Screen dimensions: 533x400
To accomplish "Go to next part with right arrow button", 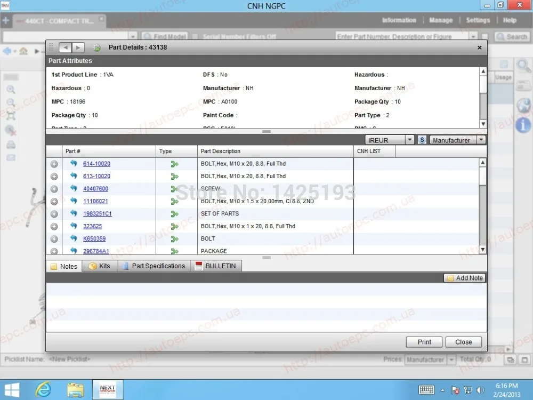I will [x=78, y=47].
